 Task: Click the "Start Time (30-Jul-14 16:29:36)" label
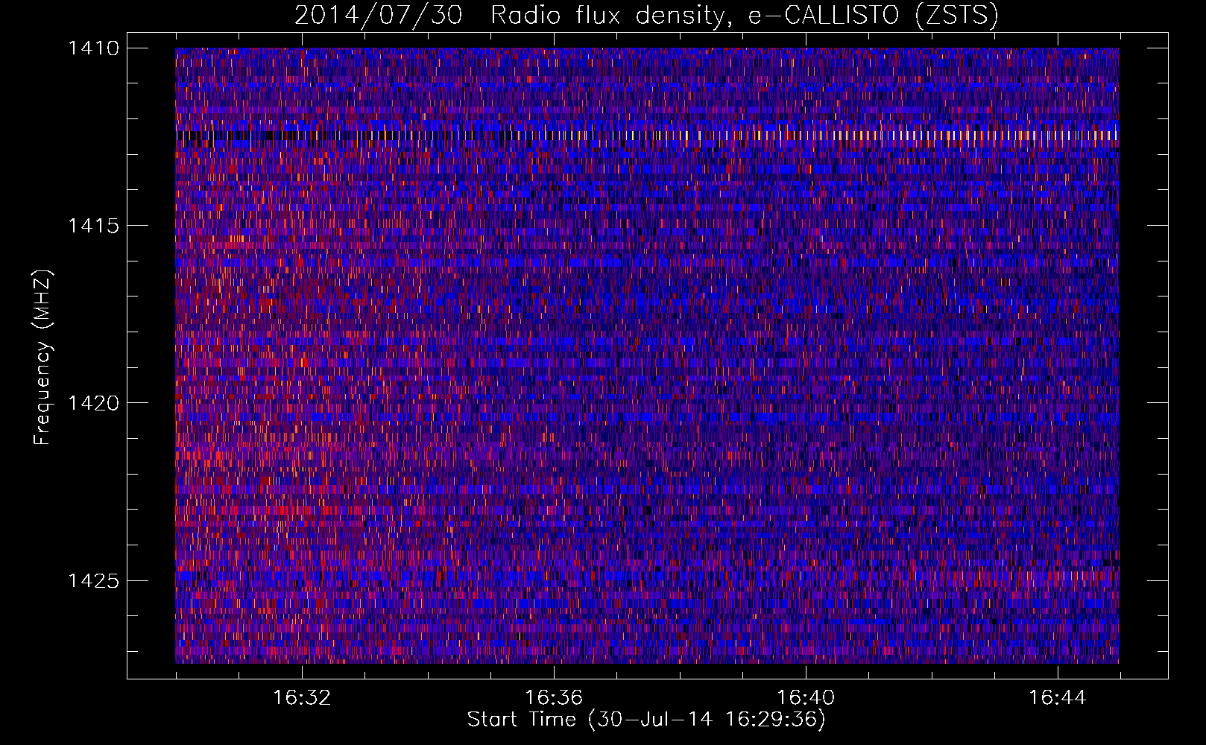(646, 720)
